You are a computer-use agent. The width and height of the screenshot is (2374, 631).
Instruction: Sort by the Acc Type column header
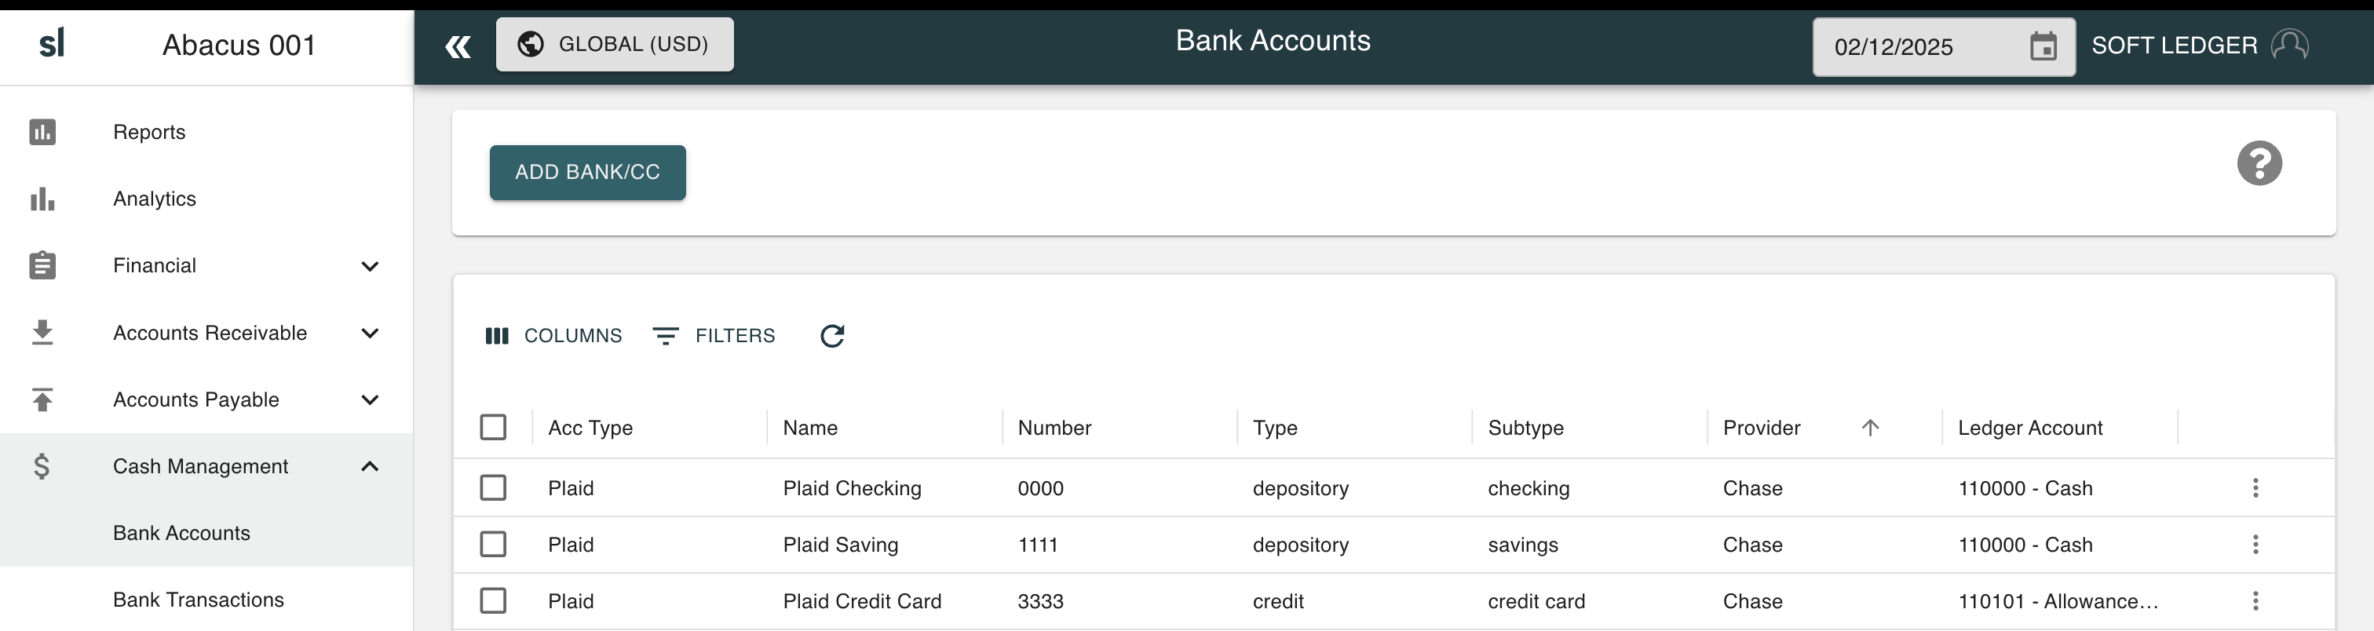(x=590, y=428)
